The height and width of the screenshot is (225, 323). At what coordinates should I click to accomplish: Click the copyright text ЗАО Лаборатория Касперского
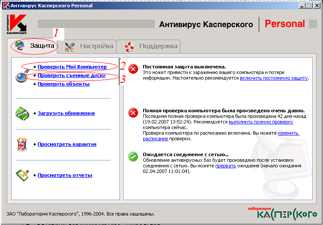pos(81,214)
